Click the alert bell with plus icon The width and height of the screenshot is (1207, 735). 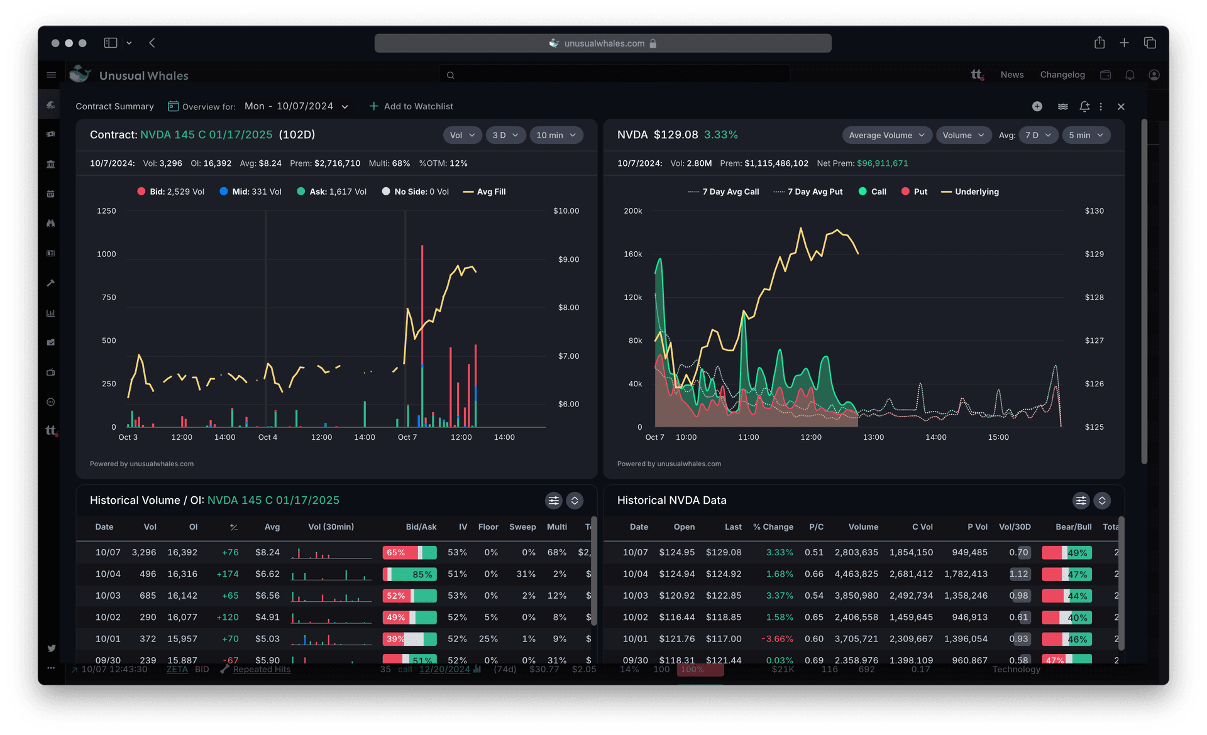pyautogui.click(x=1084, y=107)
